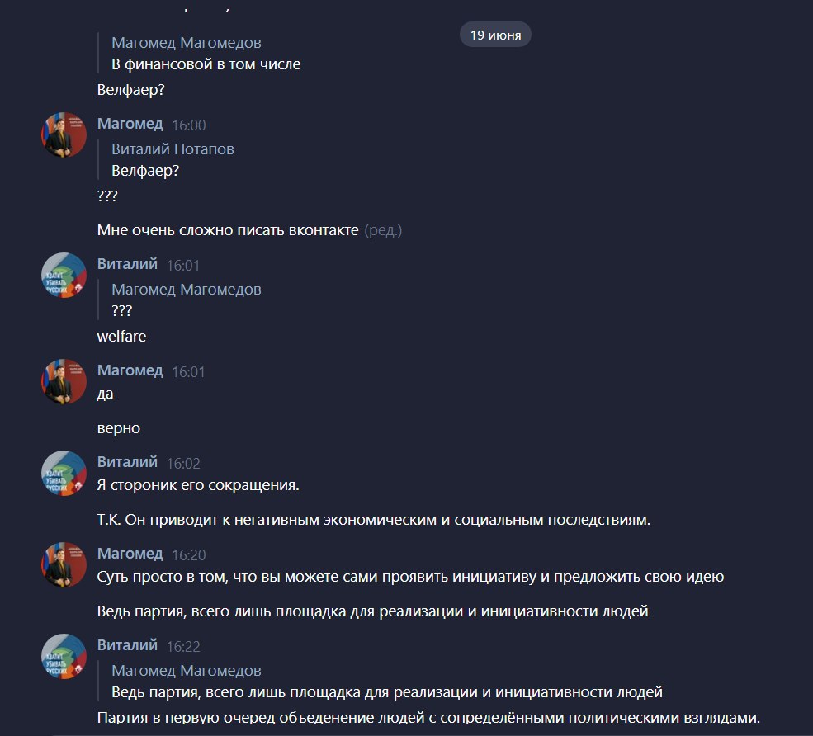The width and height of the screenshot is (813, 736).
Task: Open Магомед's avatar at the 16:20 message
Action: (x=64, y=565)
